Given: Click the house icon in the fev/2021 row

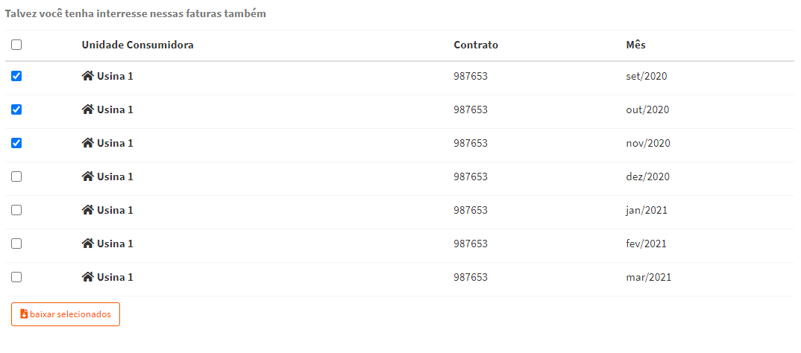Looking at the screenshot, I should [x=87, y=244].
